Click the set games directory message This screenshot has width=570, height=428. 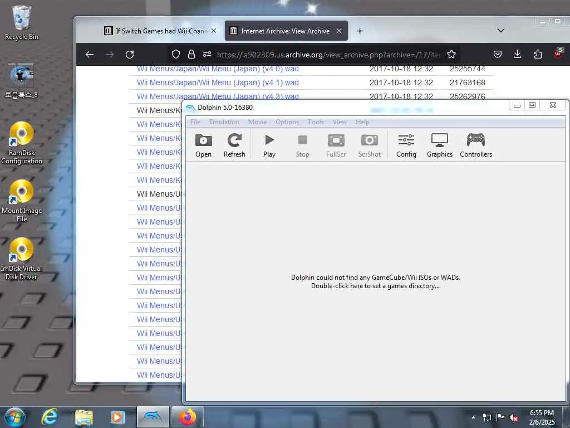tap(376, 281)
